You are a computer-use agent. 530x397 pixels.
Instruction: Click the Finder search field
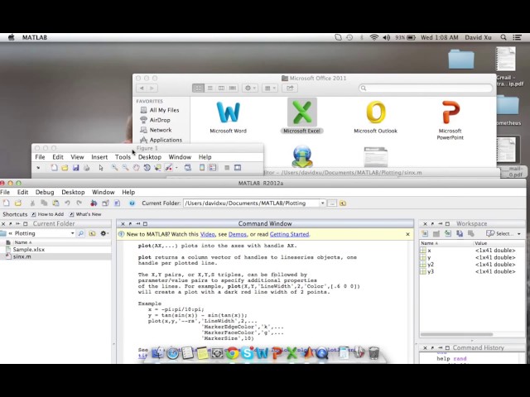click(422, 88)
